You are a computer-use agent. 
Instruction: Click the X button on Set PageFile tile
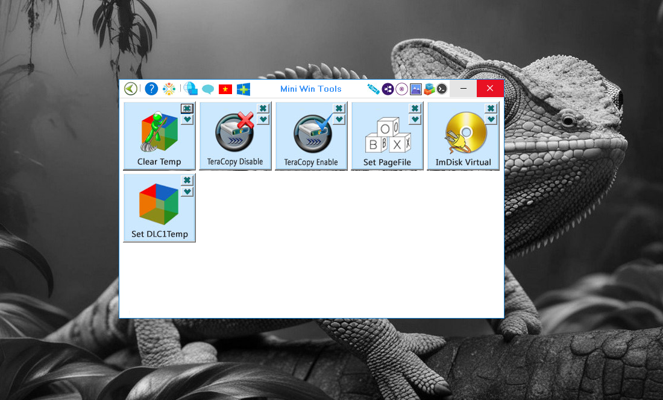tap(415, 109)
